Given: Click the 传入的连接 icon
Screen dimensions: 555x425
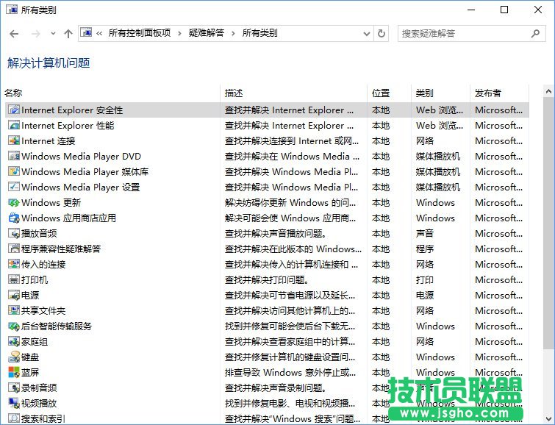Looking at the screenshot, I should point(14,264).
